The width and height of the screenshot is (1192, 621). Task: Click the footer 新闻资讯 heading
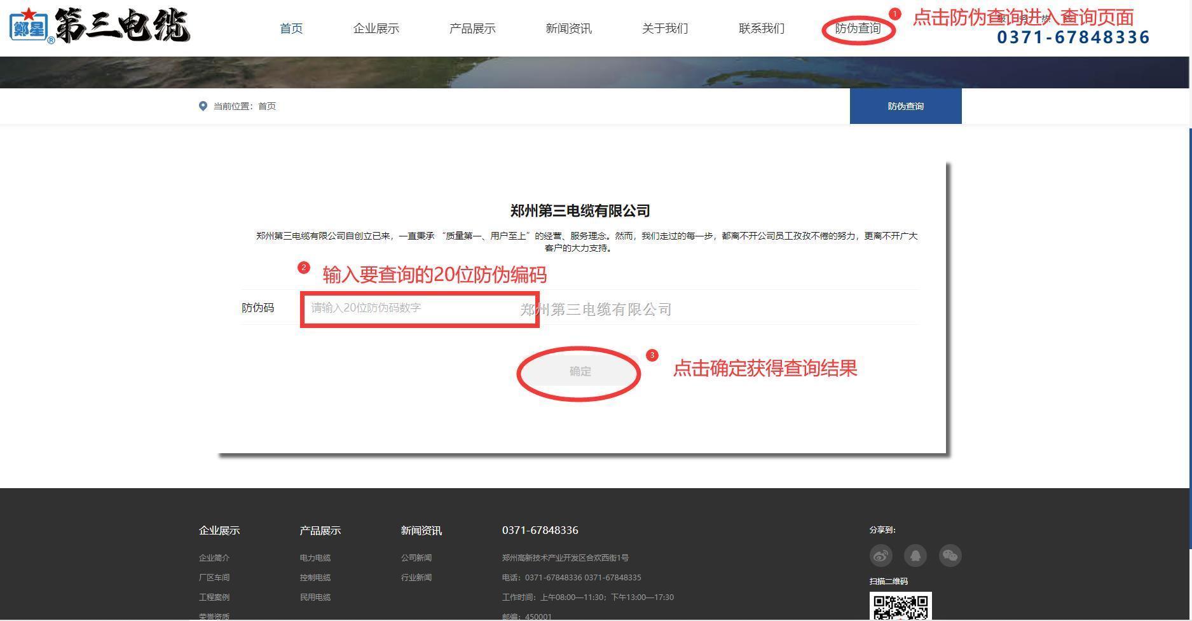[x=421, y=530]
